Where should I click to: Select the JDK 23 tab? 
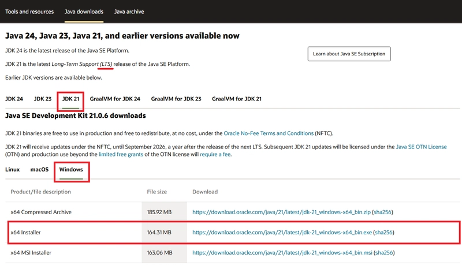[x=43, y=99]
